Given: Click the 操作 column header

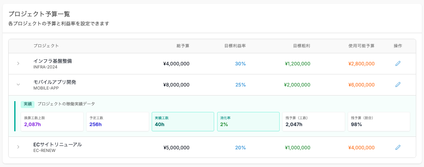Looking at the screenshot, I should [398, 46].
